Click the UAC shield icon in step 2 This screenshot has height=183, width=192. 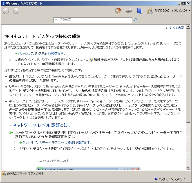(x=91, y=60)
